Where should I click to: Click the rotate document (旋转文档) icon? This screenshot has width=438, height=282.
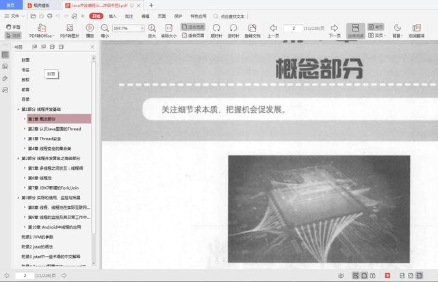tap(253, 27)
